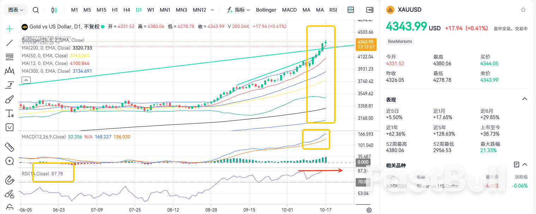Screen dimensions: 536x214
Task: Remove the Bollinger indicator label
Action: pos(266,10)
